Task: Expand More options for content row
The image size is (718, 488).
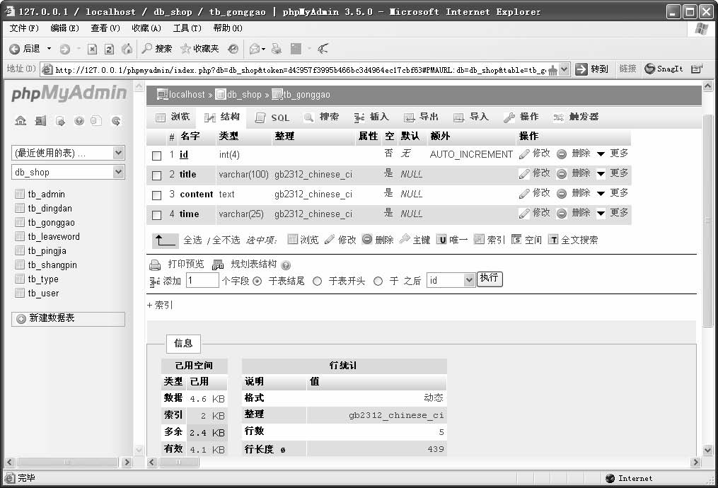Action: [614, 193]
